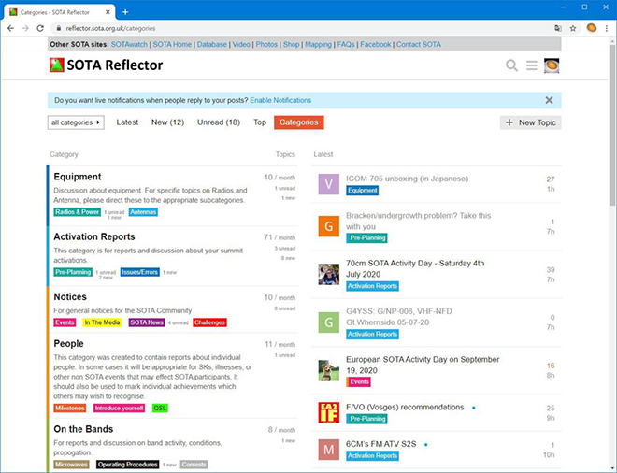Open the Database link
The width and height of the screenshot is (617, 473).
[211, 45]
